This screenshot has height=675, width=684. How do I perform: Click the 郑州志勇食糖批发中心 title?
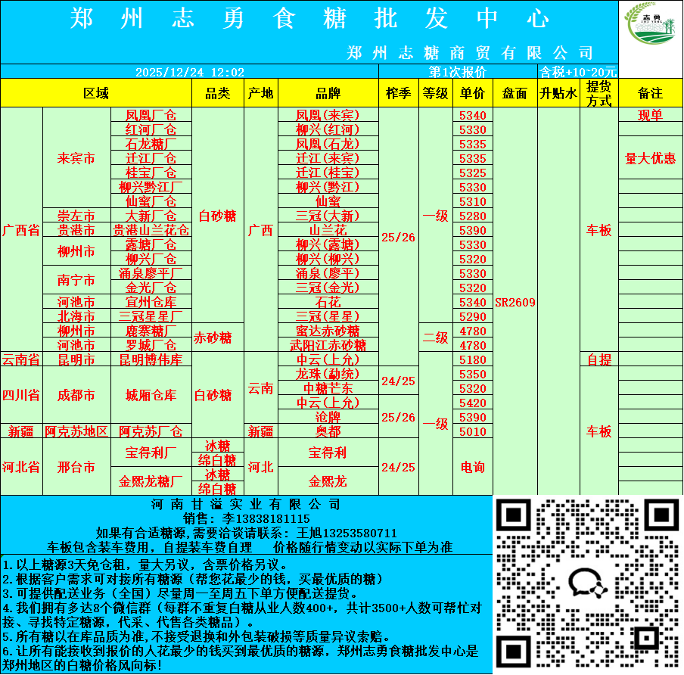(x=309, y=20)
